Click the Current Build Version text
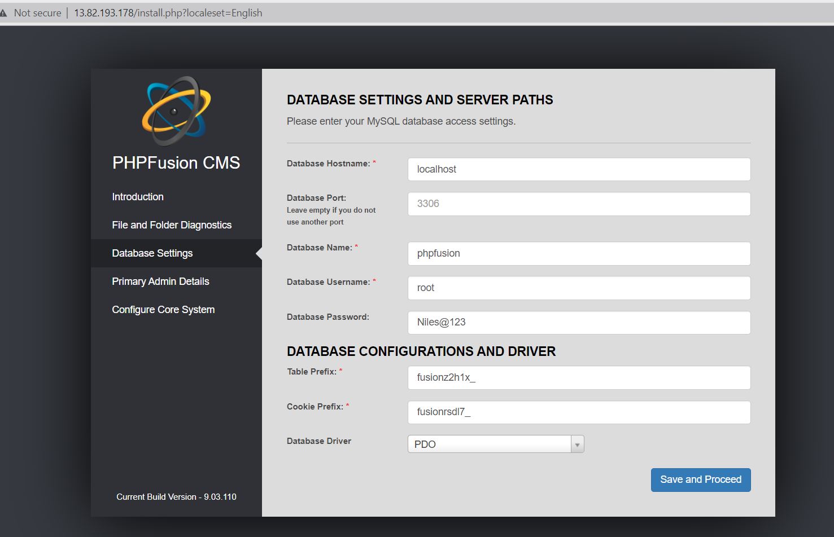 tap(176, 497)
